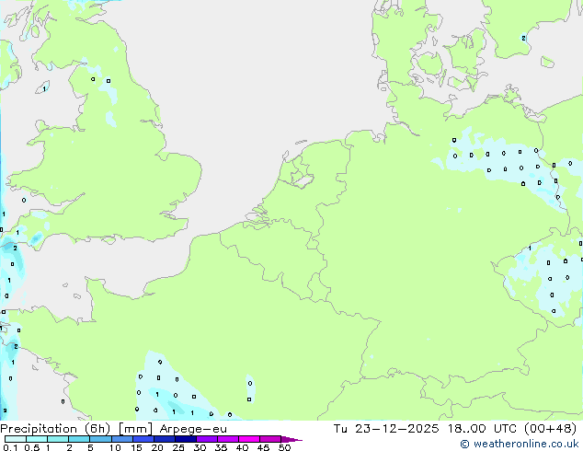Viewport: 583px width, 451px height.
Task: Click the '[mm]' unit label
Action: click(135, 429)
